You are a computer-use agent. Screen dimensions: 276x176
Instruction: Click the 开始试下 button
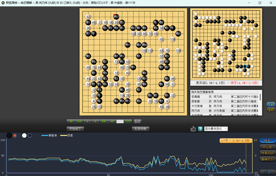click(75, 129)
